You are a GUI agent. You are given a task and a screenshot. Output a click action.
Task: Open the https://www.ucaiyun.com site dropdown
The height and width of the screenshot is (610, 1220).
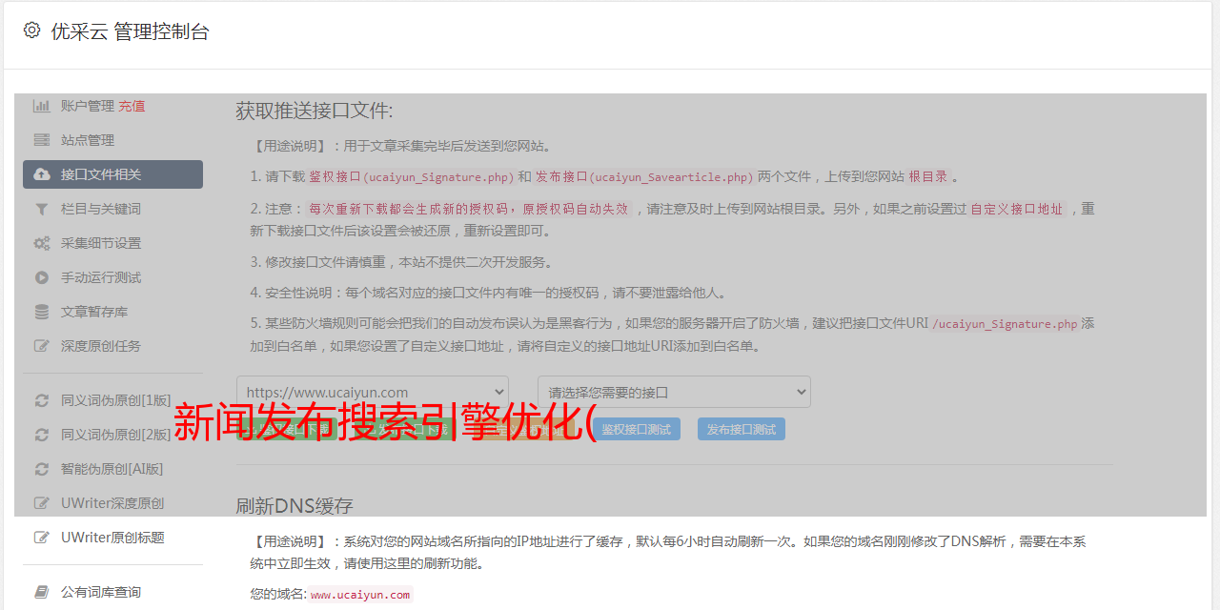373,392
